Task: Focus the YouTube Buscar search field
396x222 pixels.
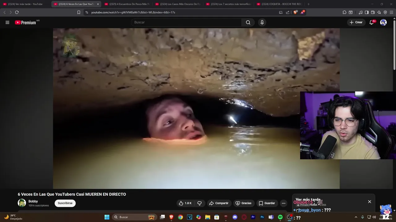Action: coord(186,22)
